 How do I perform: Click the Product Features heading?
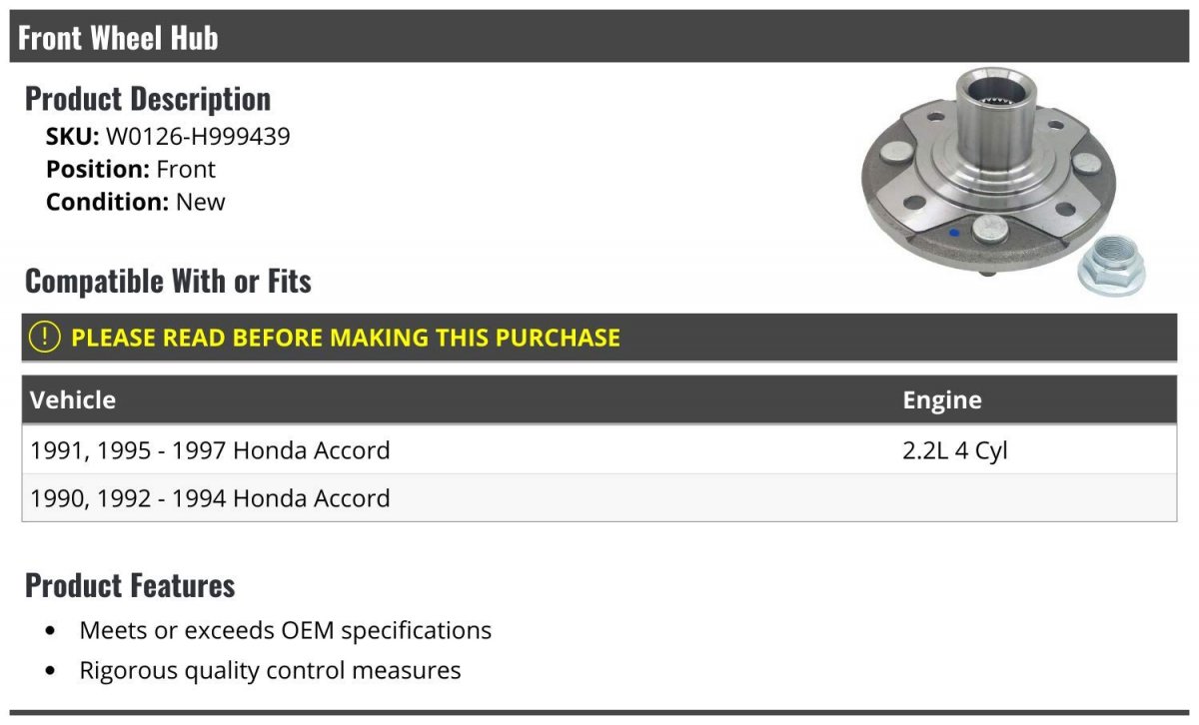[130, 585]
